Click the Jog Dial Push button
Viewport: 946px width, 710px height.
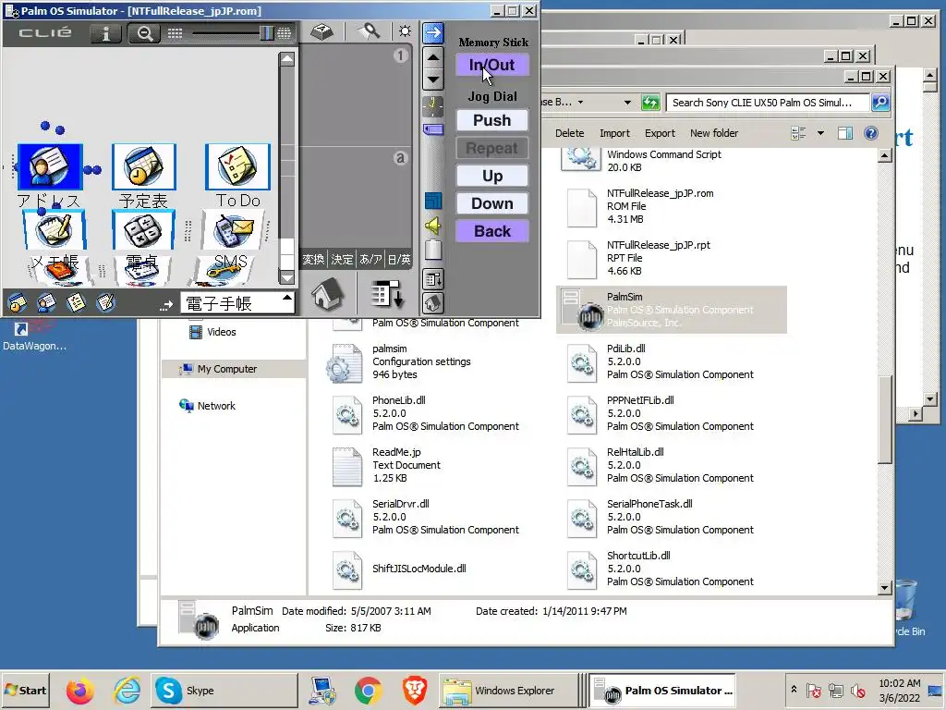click(492, 120)
